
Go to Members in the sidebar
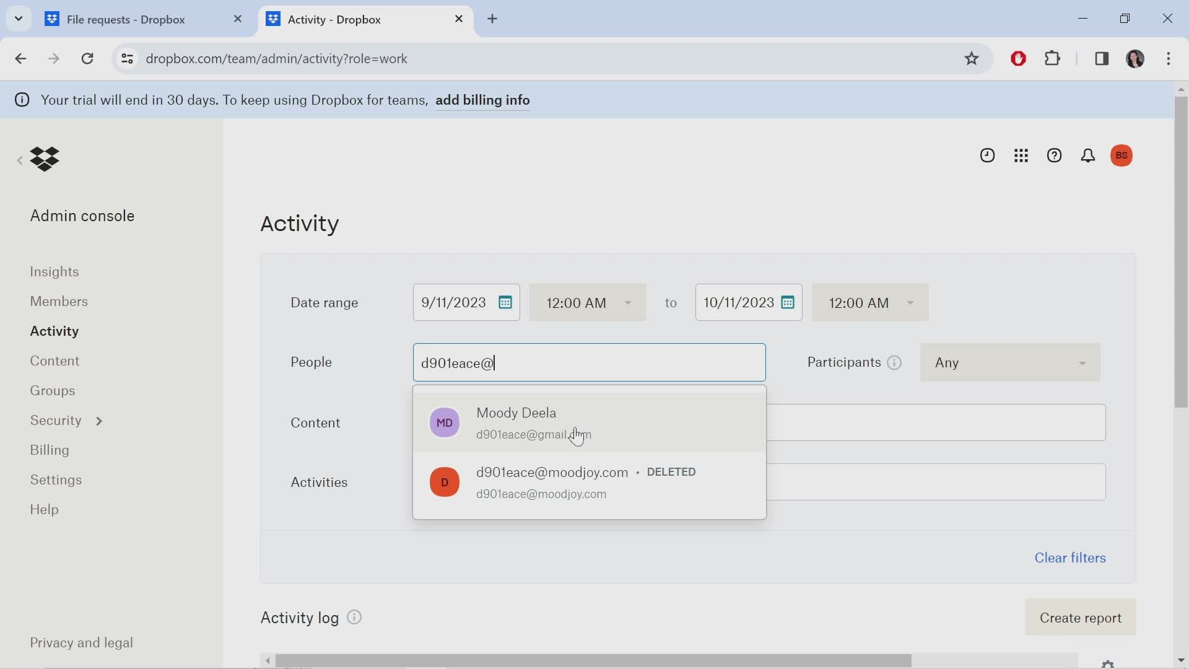59,302
